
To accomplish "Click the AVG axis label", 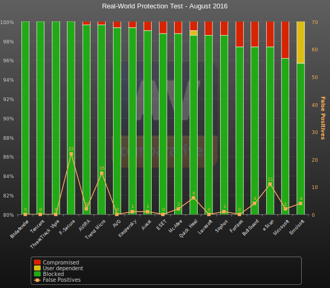I will pyautogui.click(x=117, y=223).
